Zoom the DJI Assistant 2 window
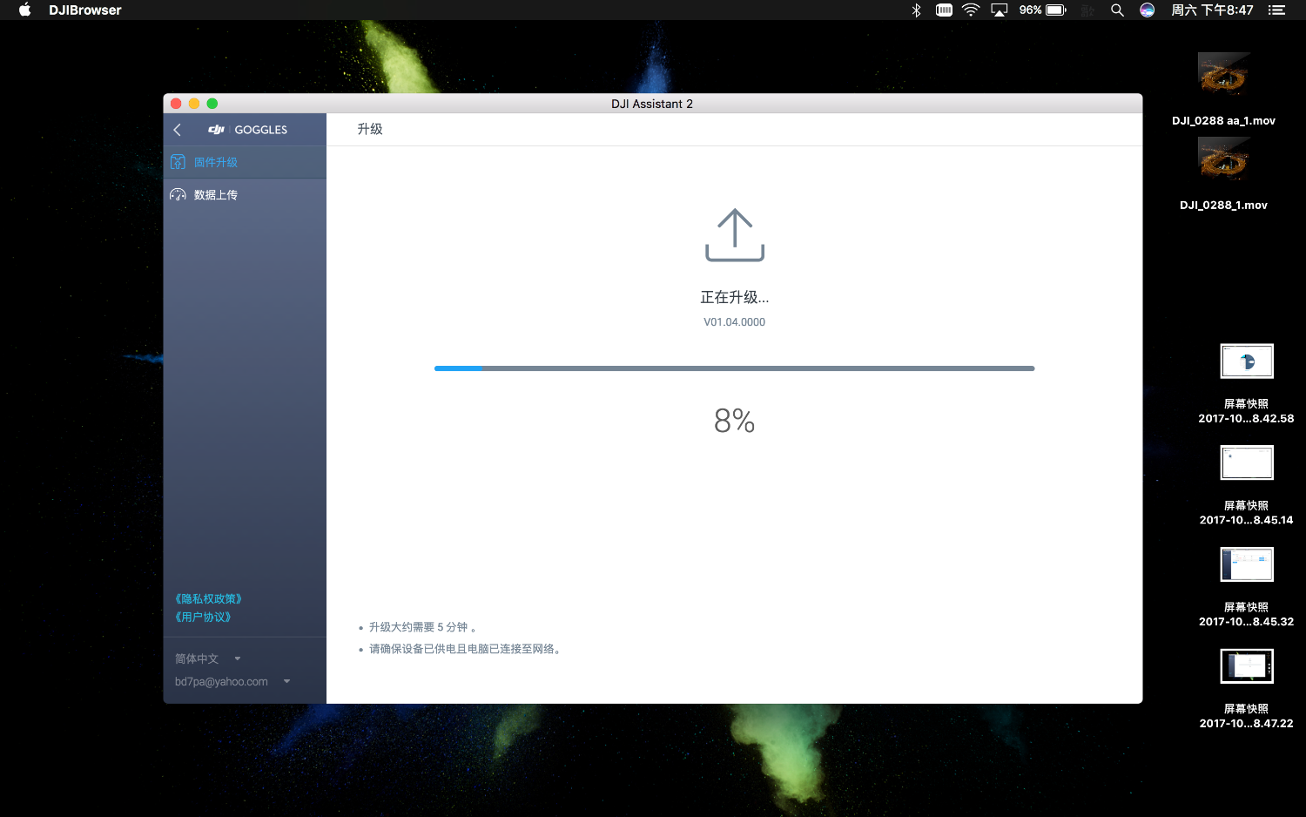1306x817 pixels. click(212, 104)
